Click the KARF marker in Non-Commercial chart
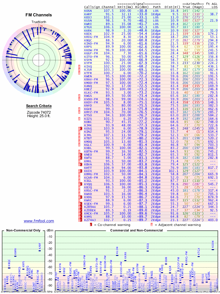 (40, 251)
